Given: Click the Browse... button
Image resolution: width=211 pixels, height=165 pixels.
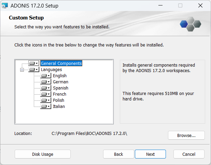Looking at the screenshot, I should tap(186, 135).
